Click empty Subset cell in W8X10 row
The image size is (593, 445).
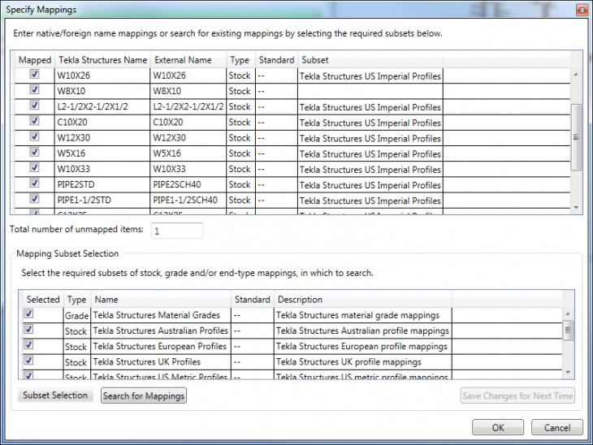click(370, 91)
